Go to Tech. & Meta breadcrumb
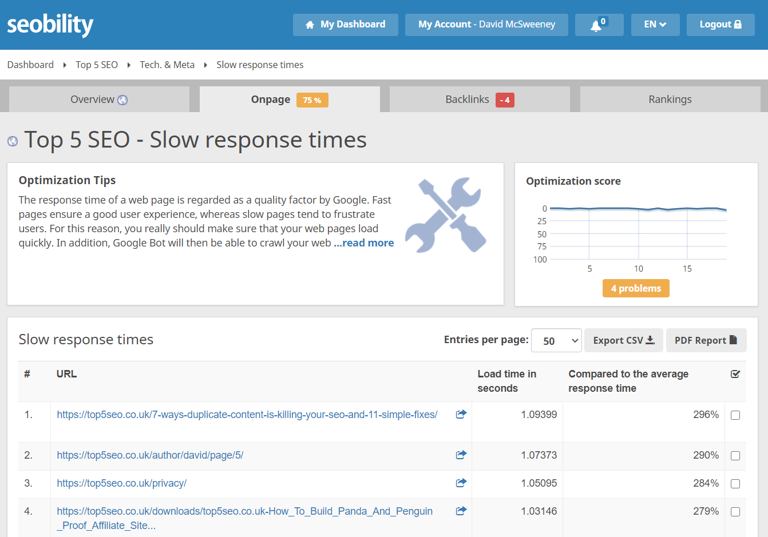Image resolution: width=768 pixels, height=537 pixels. pyautogui.click(x=167, y=65)
